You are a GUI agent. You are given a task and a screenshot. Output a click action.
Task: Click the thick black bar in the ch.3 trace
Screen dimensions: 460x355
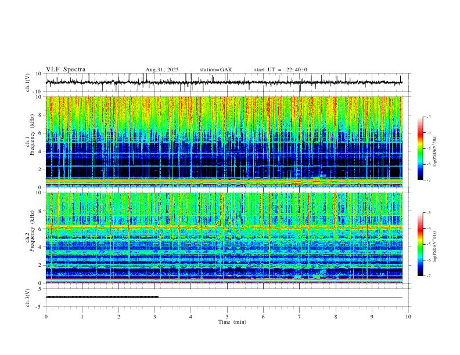click(102, 297)
